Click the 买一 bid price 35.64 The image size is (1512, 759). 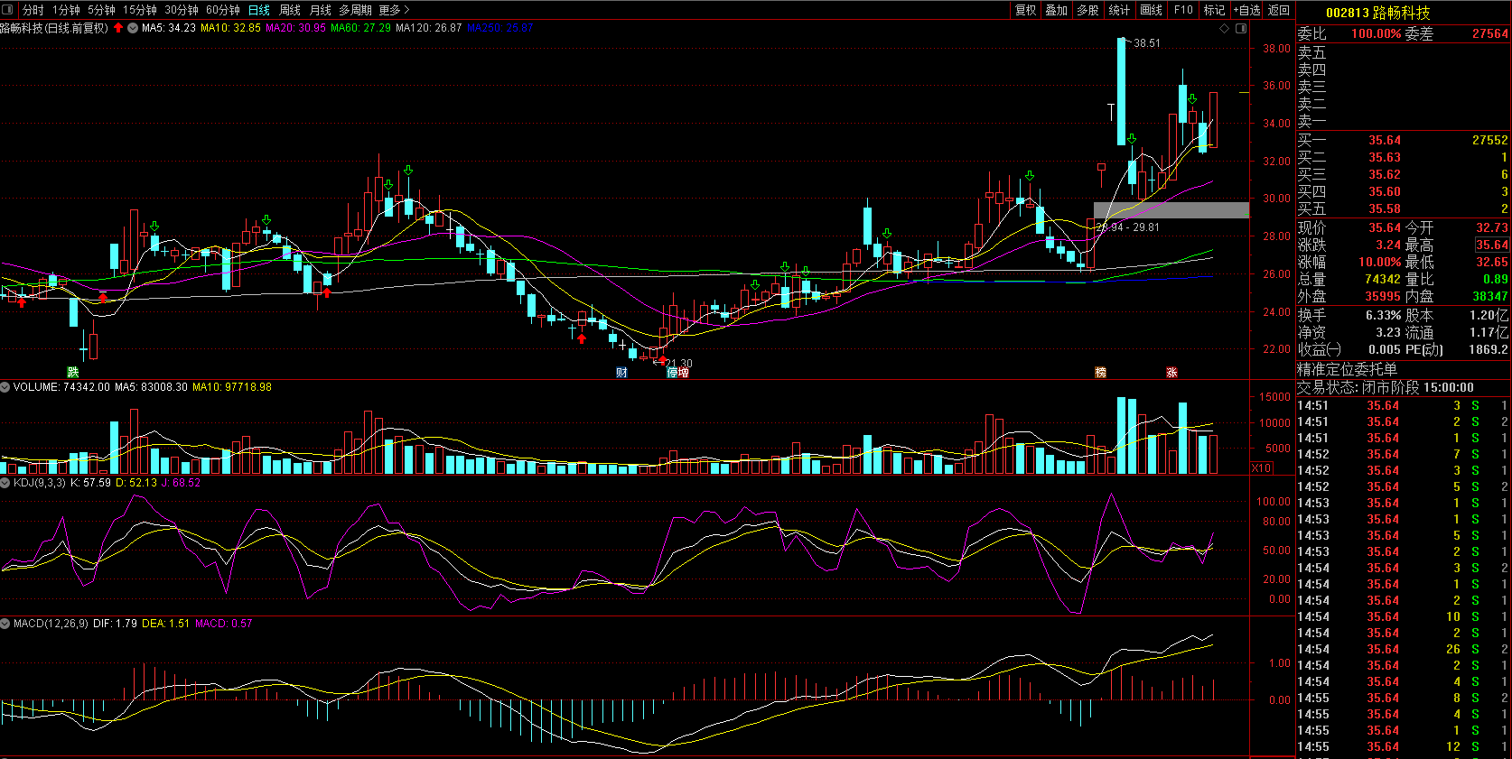(x=1384, y=140)
